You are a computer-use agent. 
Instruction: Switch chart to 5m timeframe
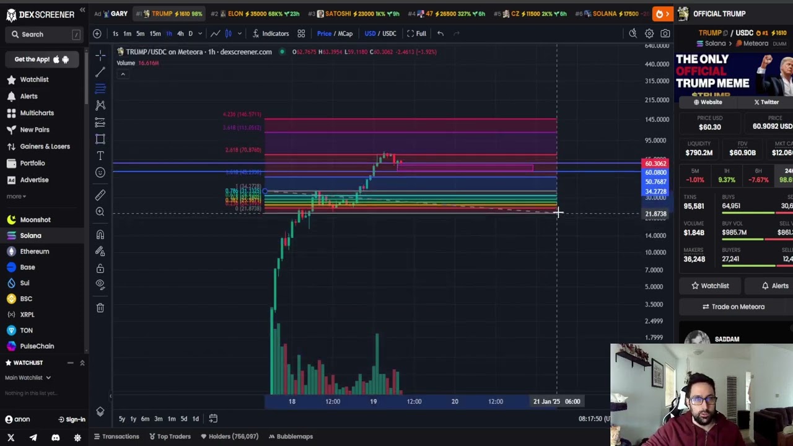click(x=140, y=33)
